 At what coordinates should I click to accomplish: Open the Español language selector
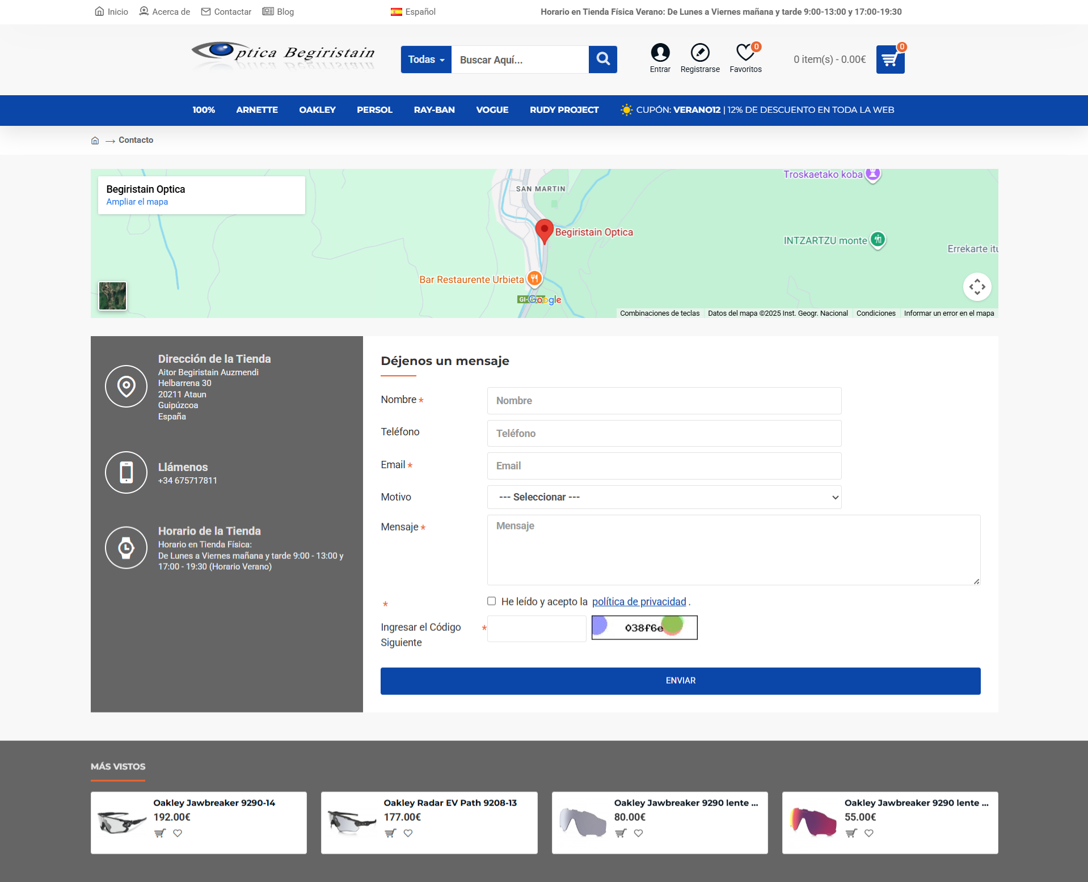coord(413,12)
